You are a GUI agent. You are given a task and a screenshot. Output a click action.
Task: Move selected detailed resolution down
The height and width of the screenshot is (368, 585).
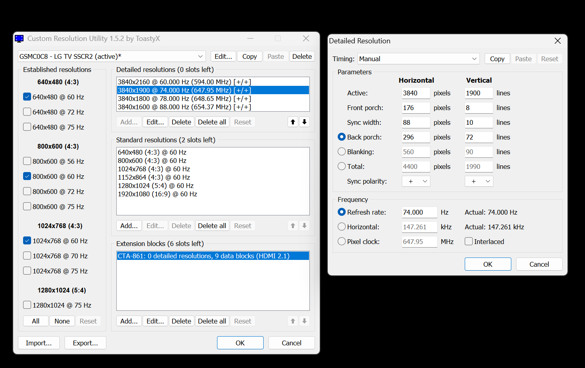coord(304,122)
